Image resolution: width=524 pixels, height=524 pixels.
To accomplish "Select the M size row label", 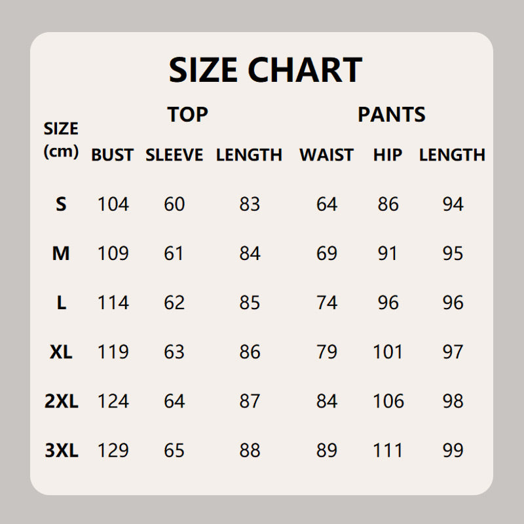I will pos(61,253).
